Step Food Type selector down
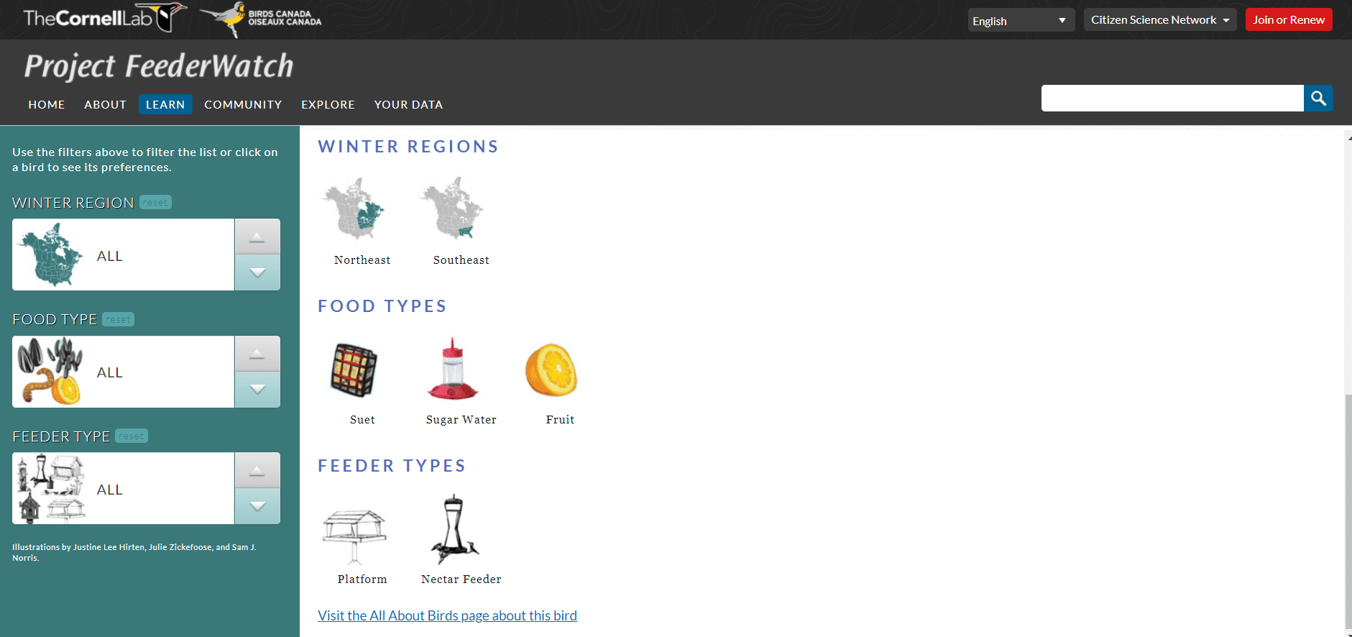The image size is (1352, 637). [x=257, y=390]
